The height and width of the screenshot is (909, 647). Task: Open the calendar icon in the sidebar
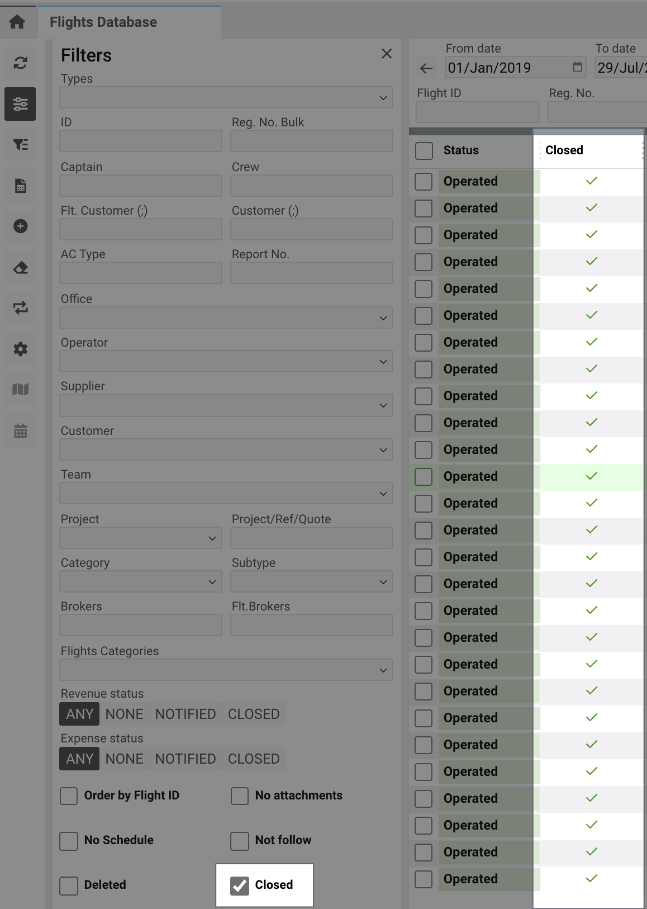tap(20, 430)
